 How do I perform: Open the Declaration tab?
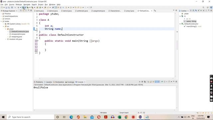[59, 82]
